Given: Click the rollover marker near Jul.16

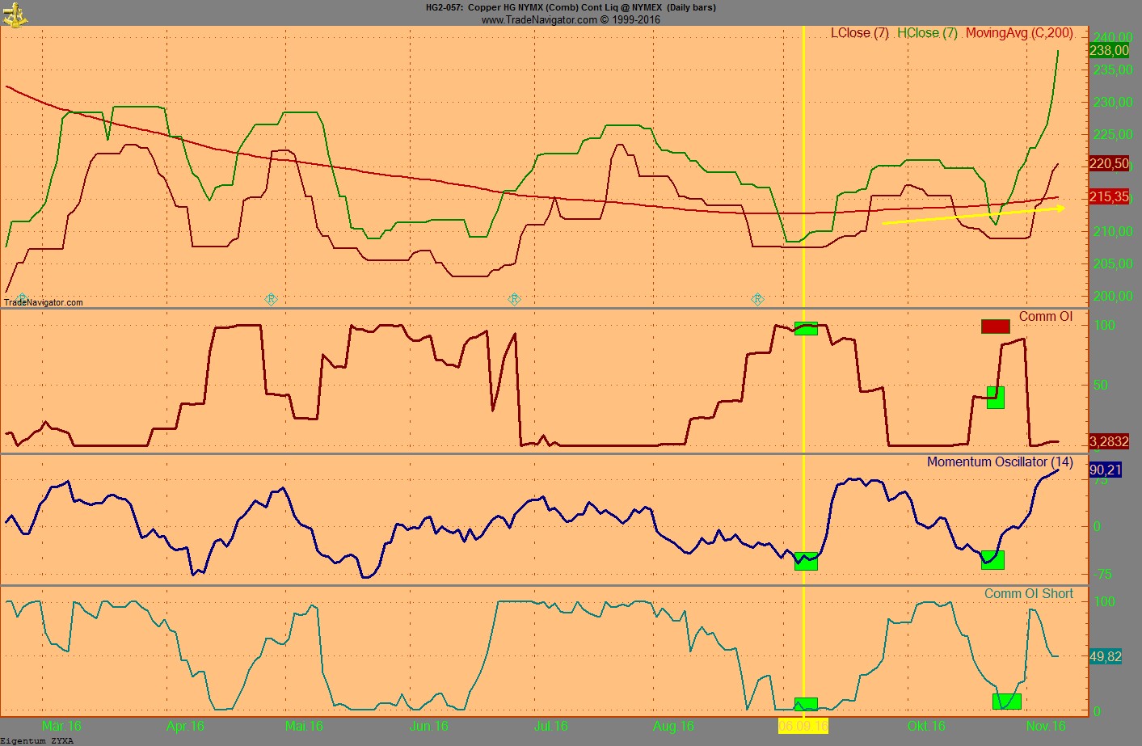Looking at the screenshot, I should (514, 299).
